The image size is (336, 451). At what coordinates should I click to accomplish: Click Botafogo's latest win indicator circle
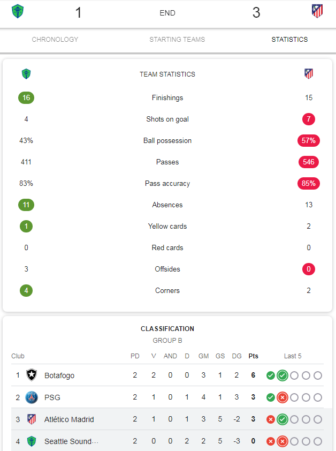(282, 375)
